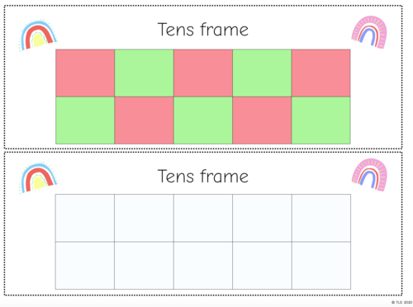This screenshot has width=413, height=307.
Task: Click the top-right empty cell of blank frame
Action: [321, 218]
